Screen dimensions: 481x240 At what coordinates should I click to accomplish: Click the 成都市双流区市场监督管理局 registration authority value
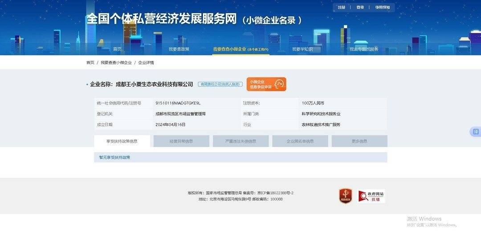(180, 114)
